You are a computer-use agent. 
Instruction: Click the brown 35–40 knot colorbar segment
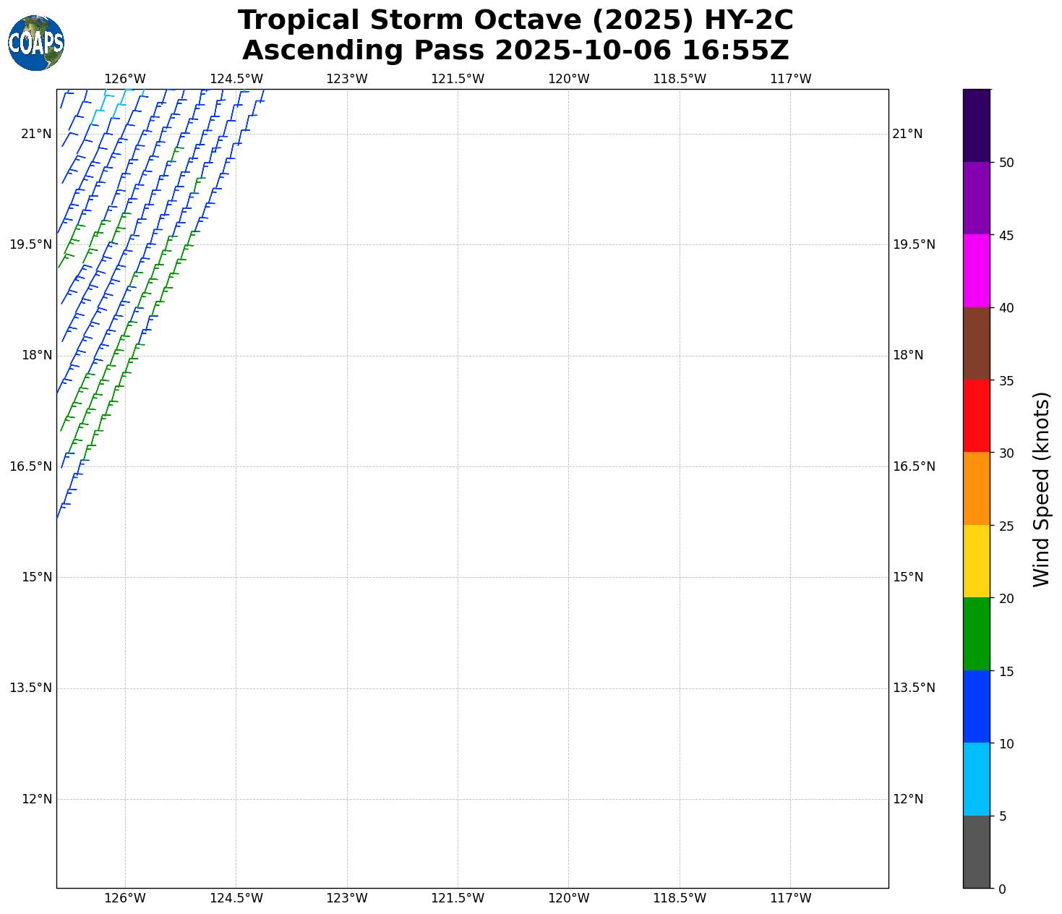point(976,343)
